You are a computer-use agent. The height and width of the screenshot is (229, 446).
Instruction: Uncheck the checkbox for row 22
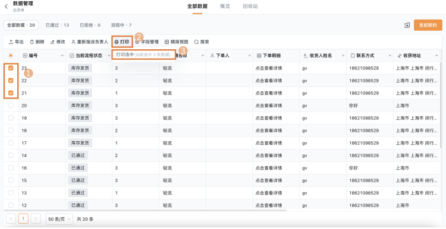coord(11,81)
